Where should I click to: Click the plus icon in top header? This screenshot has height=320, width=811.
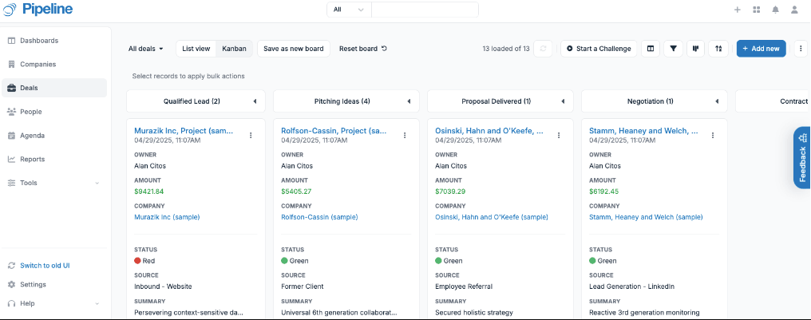(x=737, y=10)
